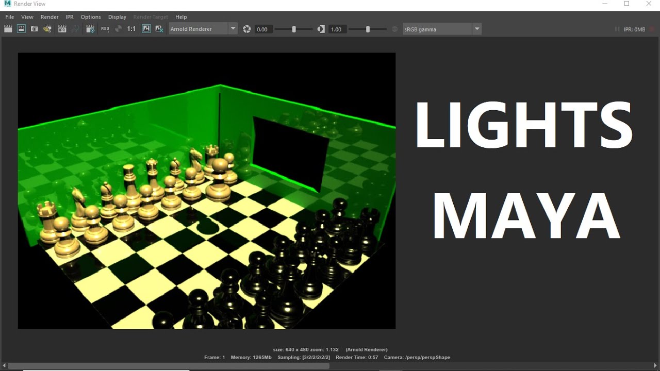
Task: Set real size with 1:1 icon
Action: (x=131, y=29)
